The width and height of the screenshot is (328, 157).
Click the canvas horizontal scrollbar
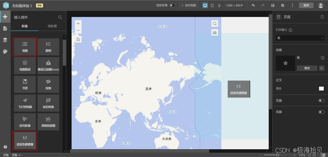click(139, 151)
